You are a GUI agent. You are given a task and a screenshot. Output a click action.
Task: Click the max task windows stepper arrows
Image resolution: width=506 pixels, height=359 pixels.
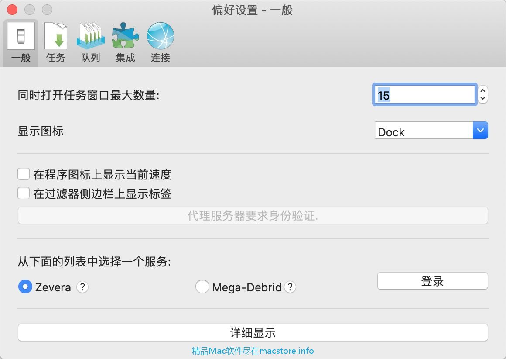coord(482,94)
